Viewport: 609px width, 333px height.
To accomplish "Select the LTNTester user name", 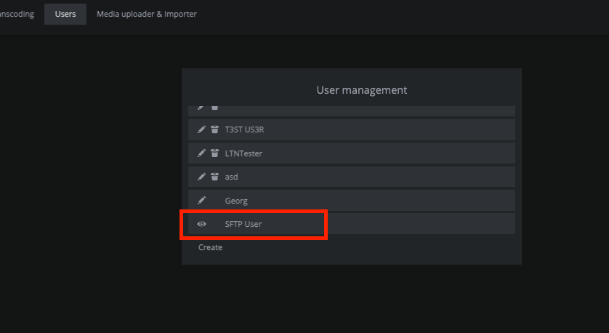I will click(243, 153).
